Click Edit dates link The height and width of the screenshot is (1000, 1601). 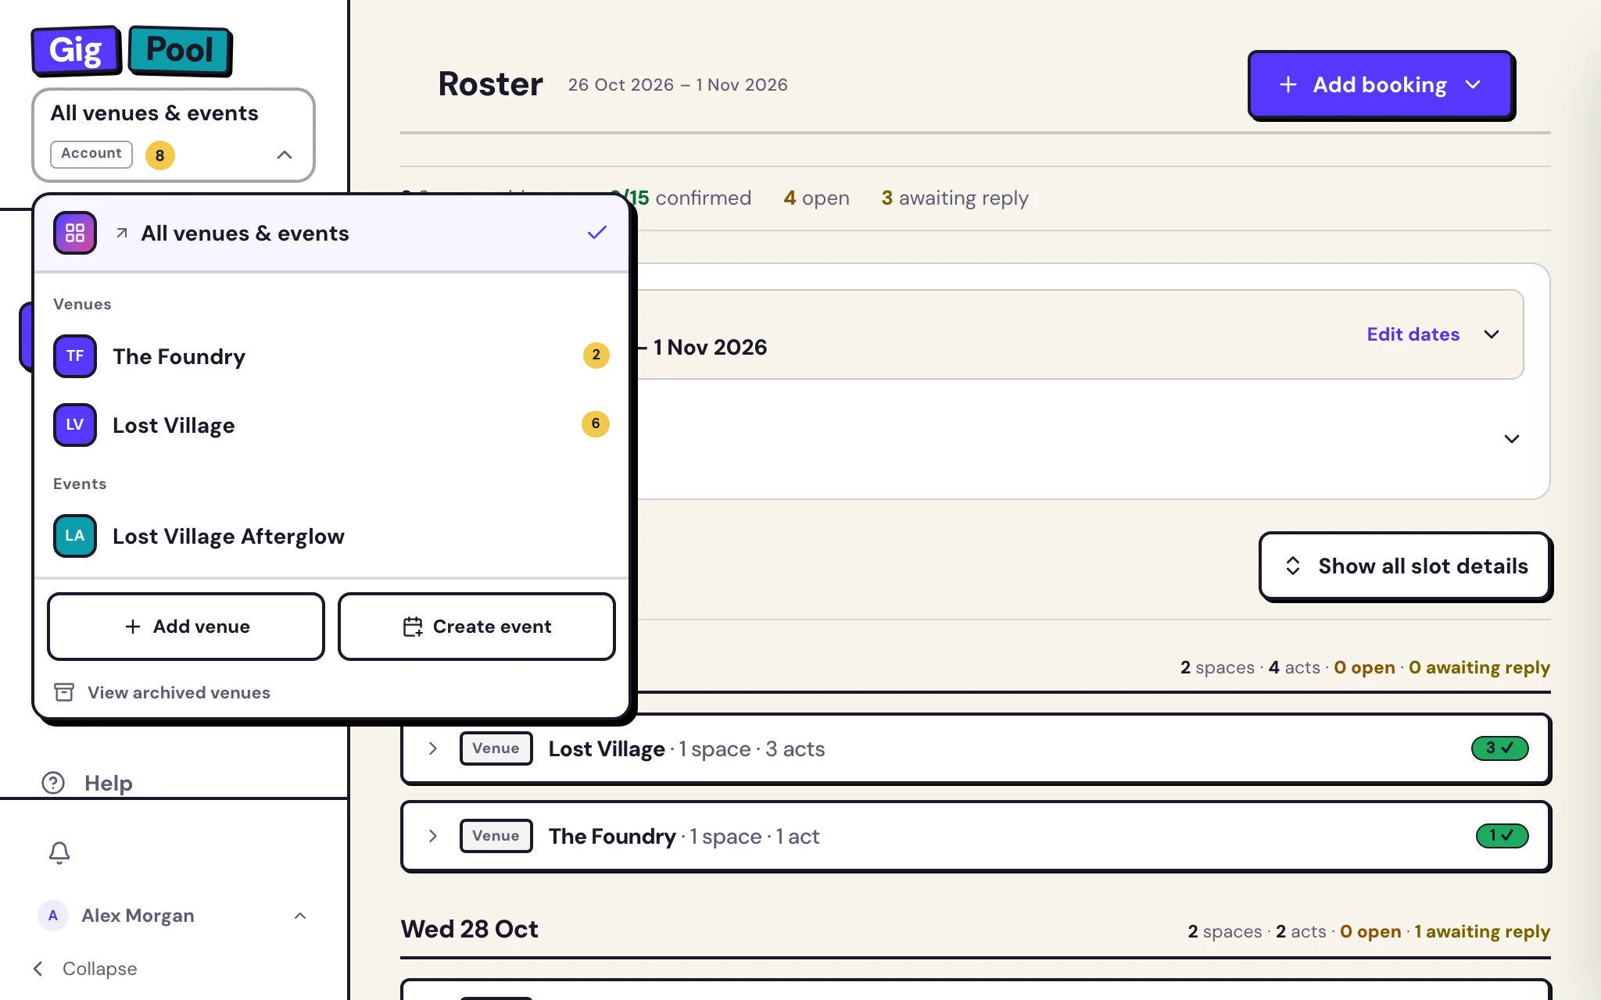1413,334
